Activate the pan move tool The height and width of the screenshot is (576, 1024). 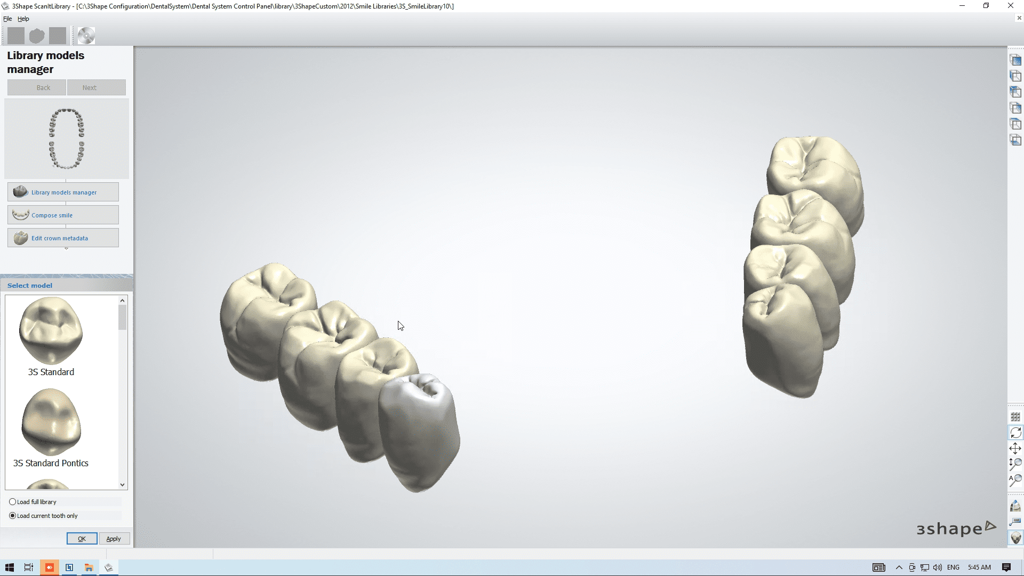(1015, 448)
